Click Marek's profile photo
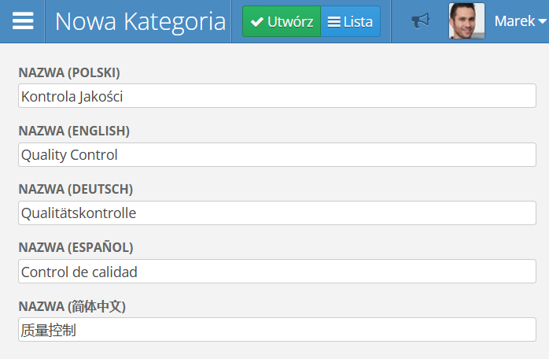This screenshot has height=359, width=549. [x=466, y=21]
